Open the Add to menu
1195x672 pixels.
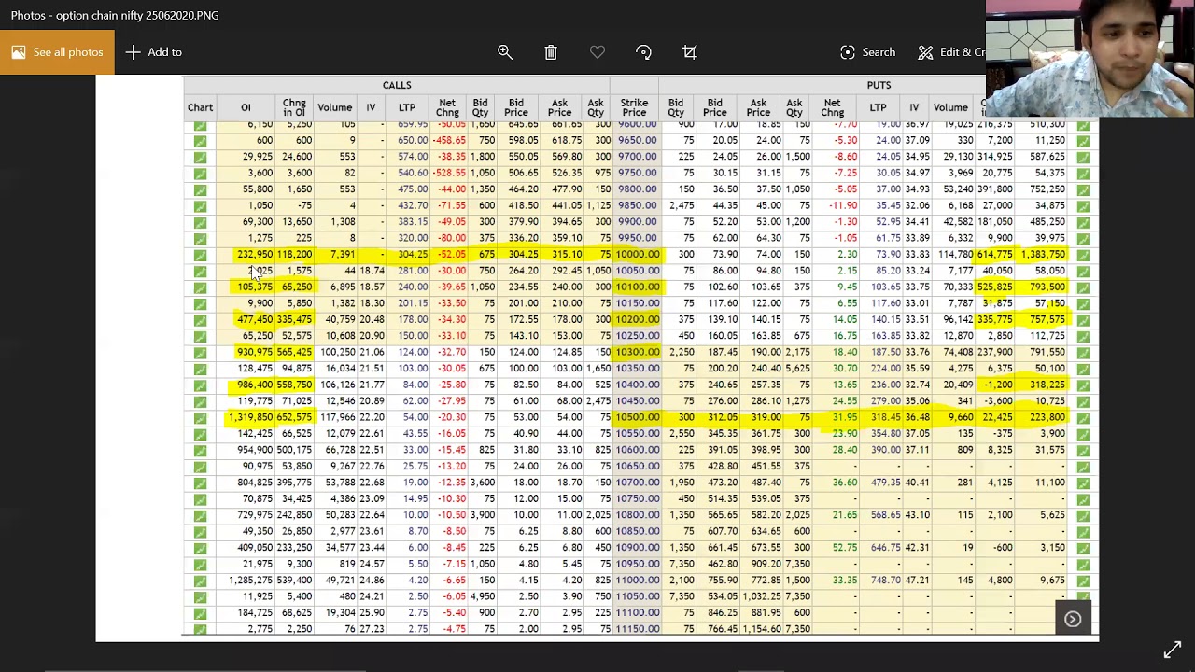(154, 52)
